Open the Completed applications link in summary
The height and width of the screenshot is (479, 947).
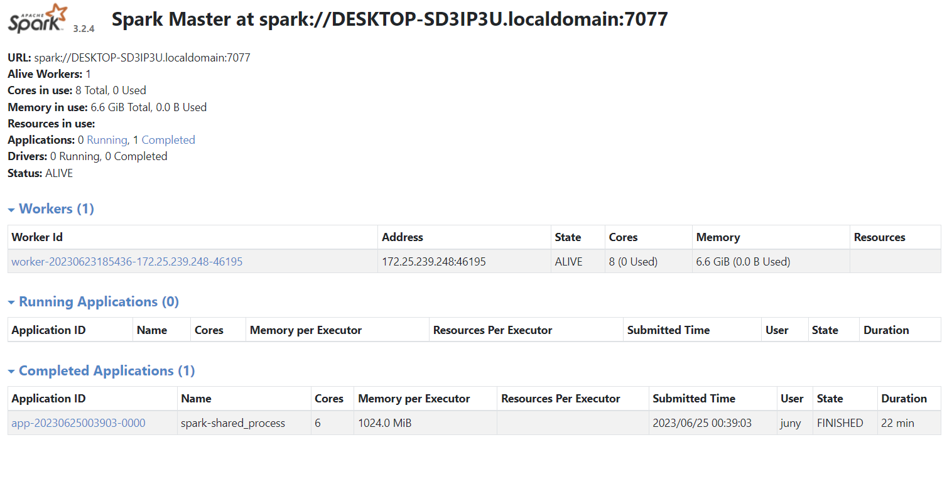point(168,140)
